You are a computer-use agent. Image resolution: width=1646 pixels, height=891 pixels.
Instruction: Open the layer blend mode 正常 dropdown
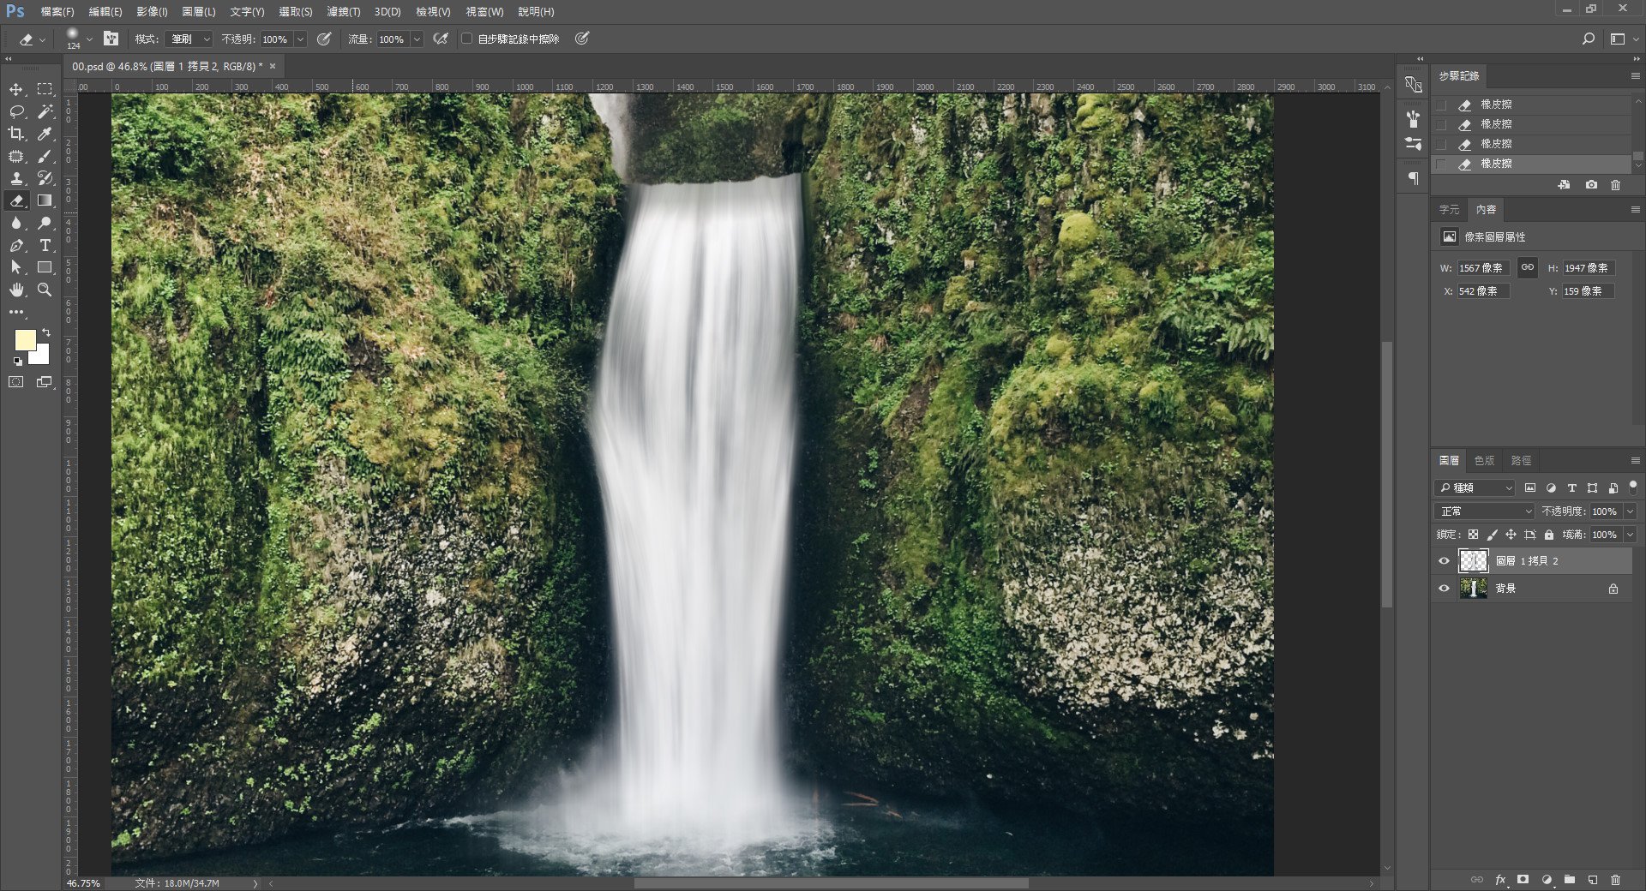click(x=1484, y=511)
